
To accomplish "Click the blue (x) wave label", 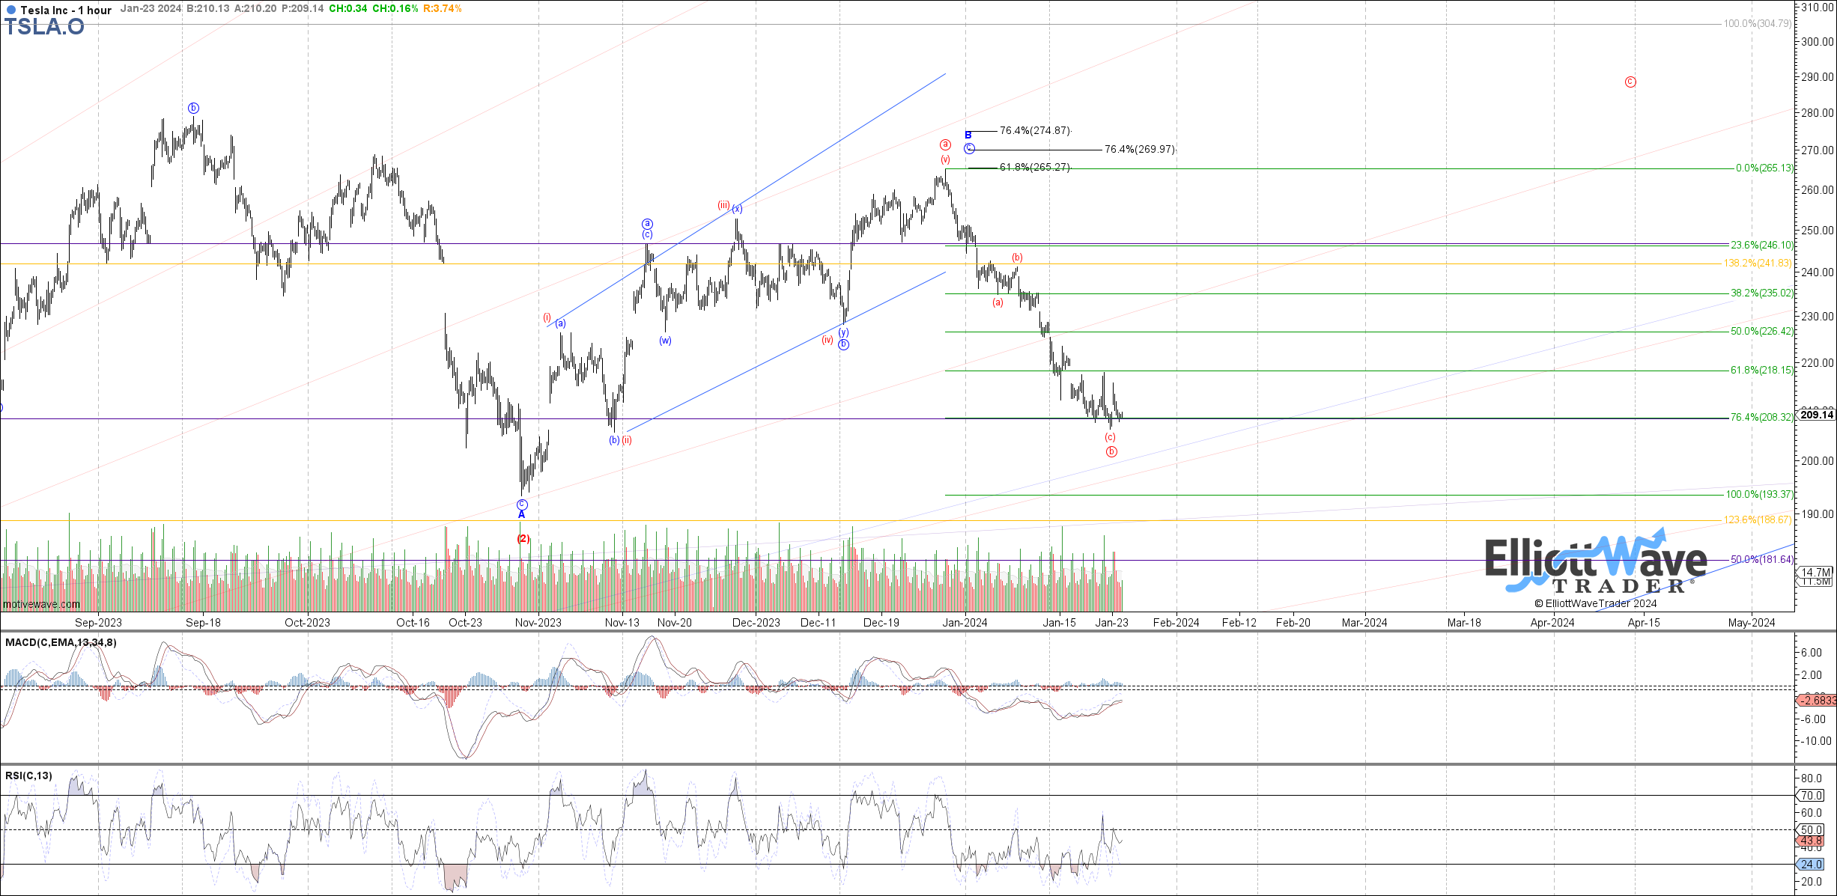I will pos(737,209).
